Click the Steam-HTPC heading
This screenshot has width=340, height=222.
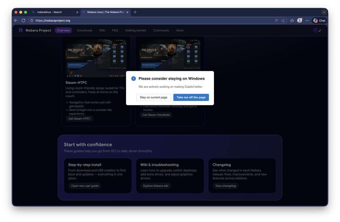pos(76,83)
